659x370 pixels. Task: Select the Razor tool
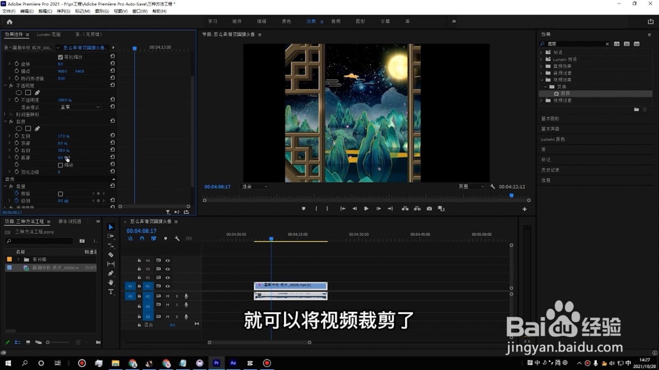111,254
